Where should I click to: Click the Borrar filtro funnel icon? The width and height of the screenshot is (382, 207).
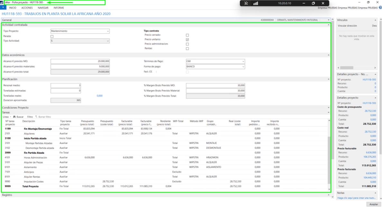click(x=36, y=117)
